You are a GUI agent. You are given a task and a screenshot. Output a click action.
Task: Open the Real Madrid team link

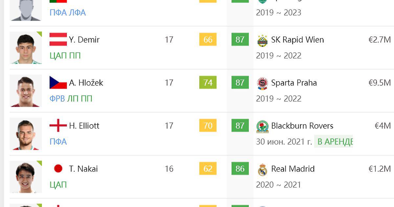[x=293, y=169]
